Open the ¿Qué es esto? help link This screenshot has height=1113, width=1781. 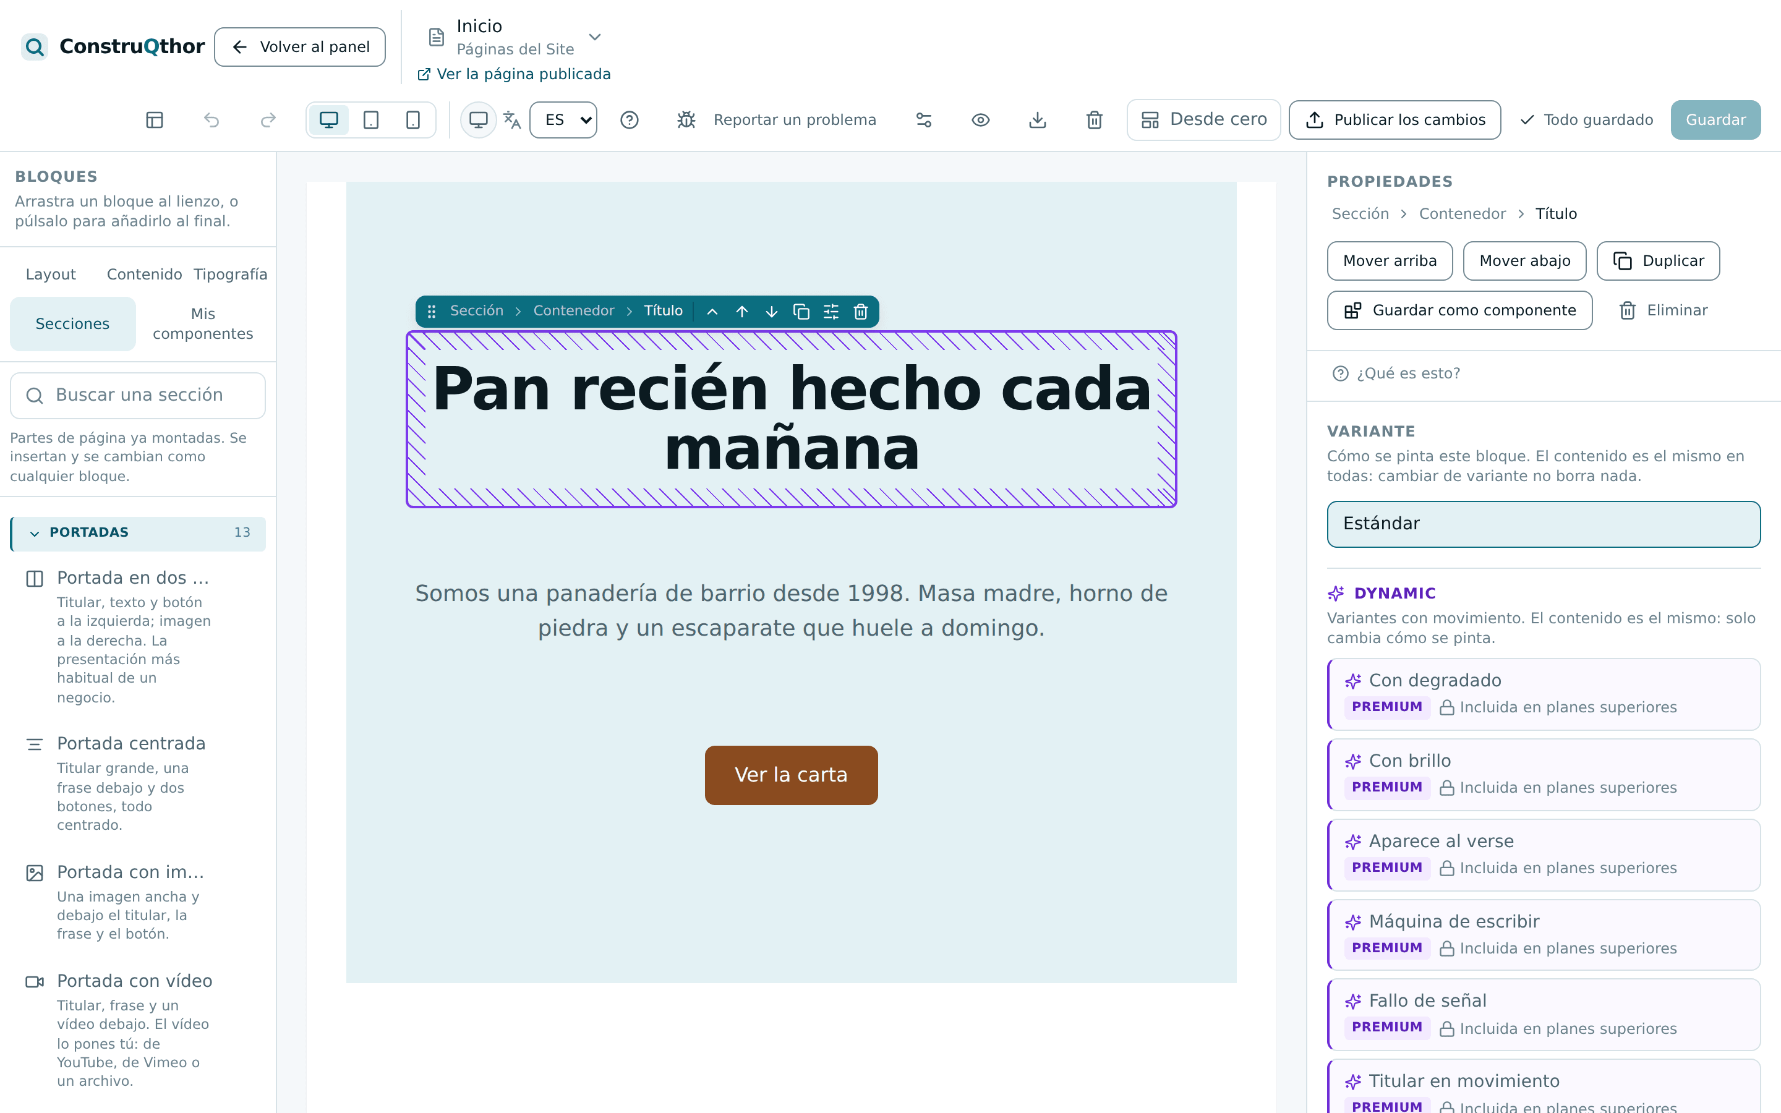[x=1396, y=374]
